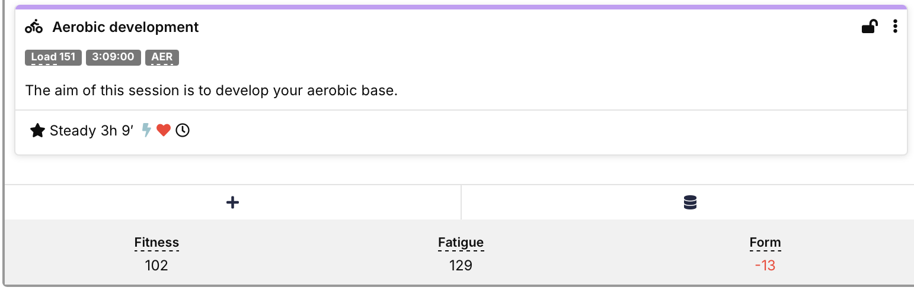Click the Load 151 badge
This screenshot has width=914, height=297.
point(53,57)
